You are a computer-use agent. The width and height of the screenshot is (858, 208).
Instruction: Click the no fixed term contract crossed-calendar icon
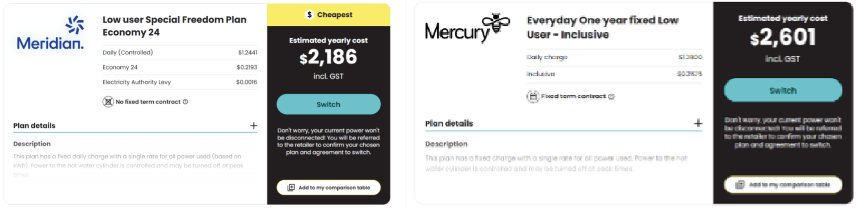point(108,102)
